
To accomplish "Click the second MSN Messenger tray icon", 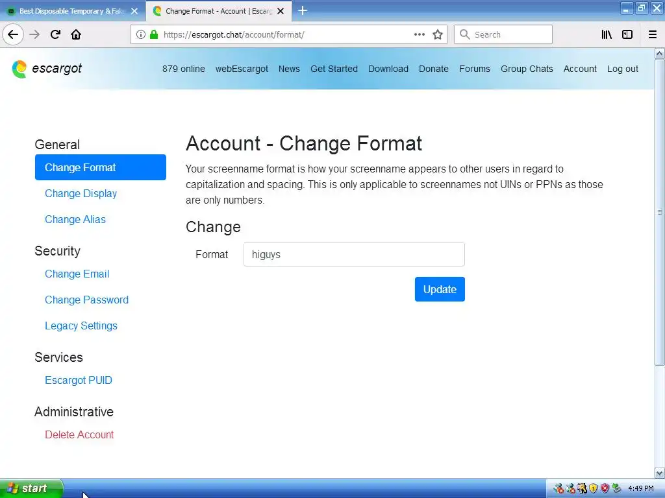I will 571,488.
